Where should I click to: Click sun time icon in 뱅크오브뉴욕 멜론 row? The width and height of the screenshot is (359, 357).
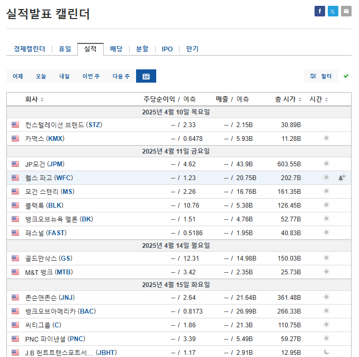[327, 218]
